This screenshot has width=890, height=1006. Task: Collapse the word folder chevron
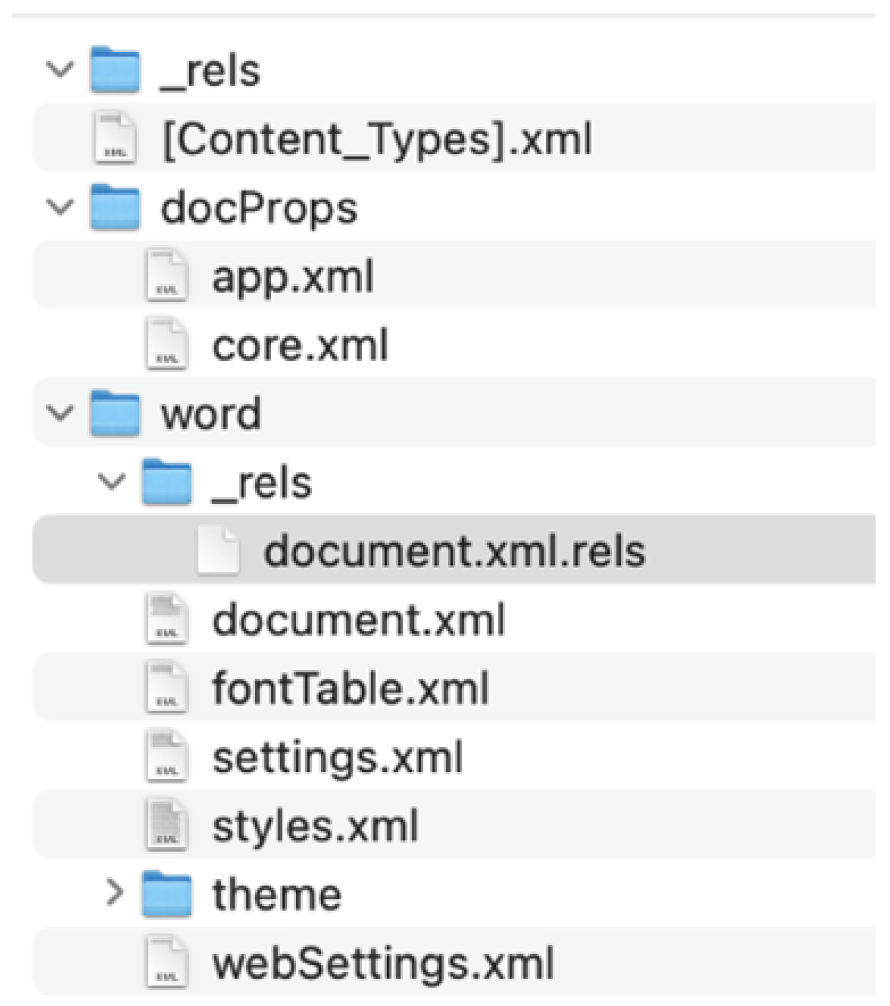tap(60, 413)
